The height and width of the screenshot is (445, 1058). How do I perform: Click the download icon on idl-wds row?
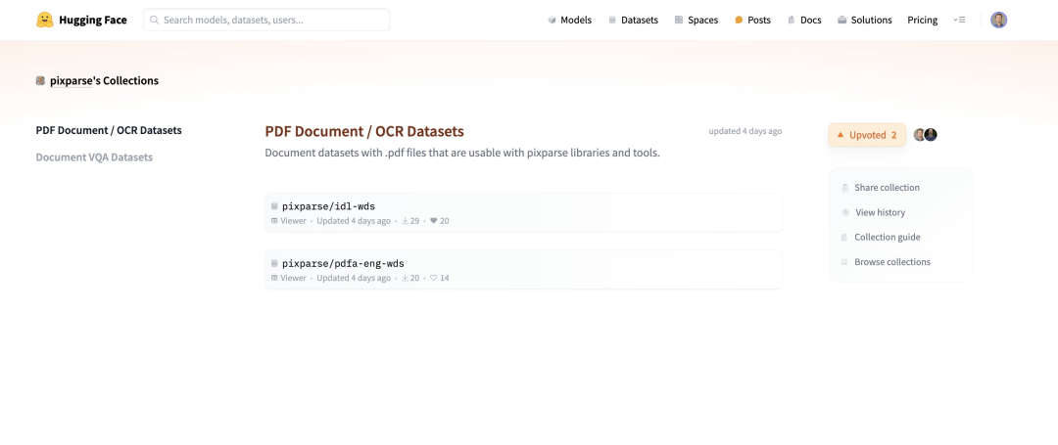[x=405, y=221]
